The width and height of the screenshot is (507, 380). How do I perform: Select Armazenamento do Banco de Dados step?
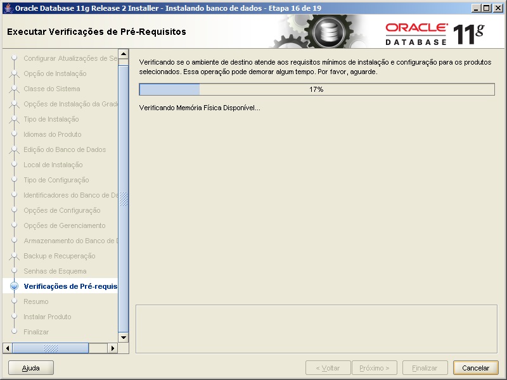tap(70, 241)
